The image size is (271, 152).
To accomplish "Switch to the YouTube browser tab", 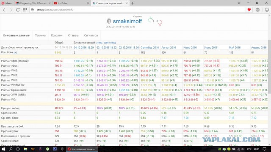I will coord(71,3).
